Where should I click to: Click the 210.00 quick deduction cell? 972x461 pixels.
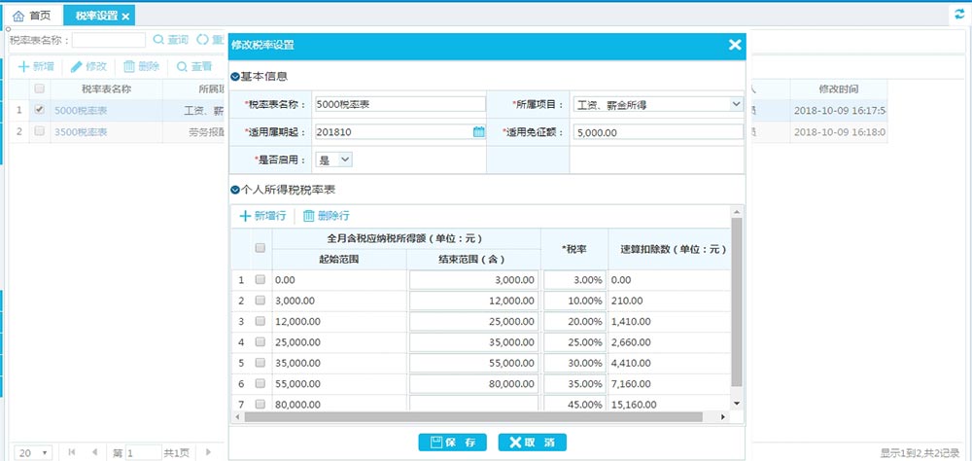[x=669, y=301]
